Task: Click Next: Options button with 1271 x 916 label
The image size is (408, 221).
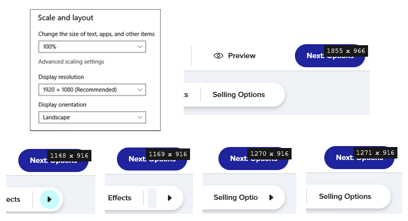Action: coord(359,158)
